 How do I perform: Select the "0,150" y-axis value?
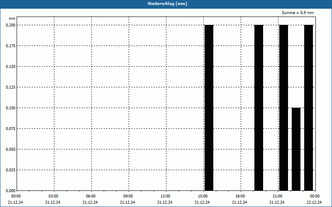[x=11, y=67]
